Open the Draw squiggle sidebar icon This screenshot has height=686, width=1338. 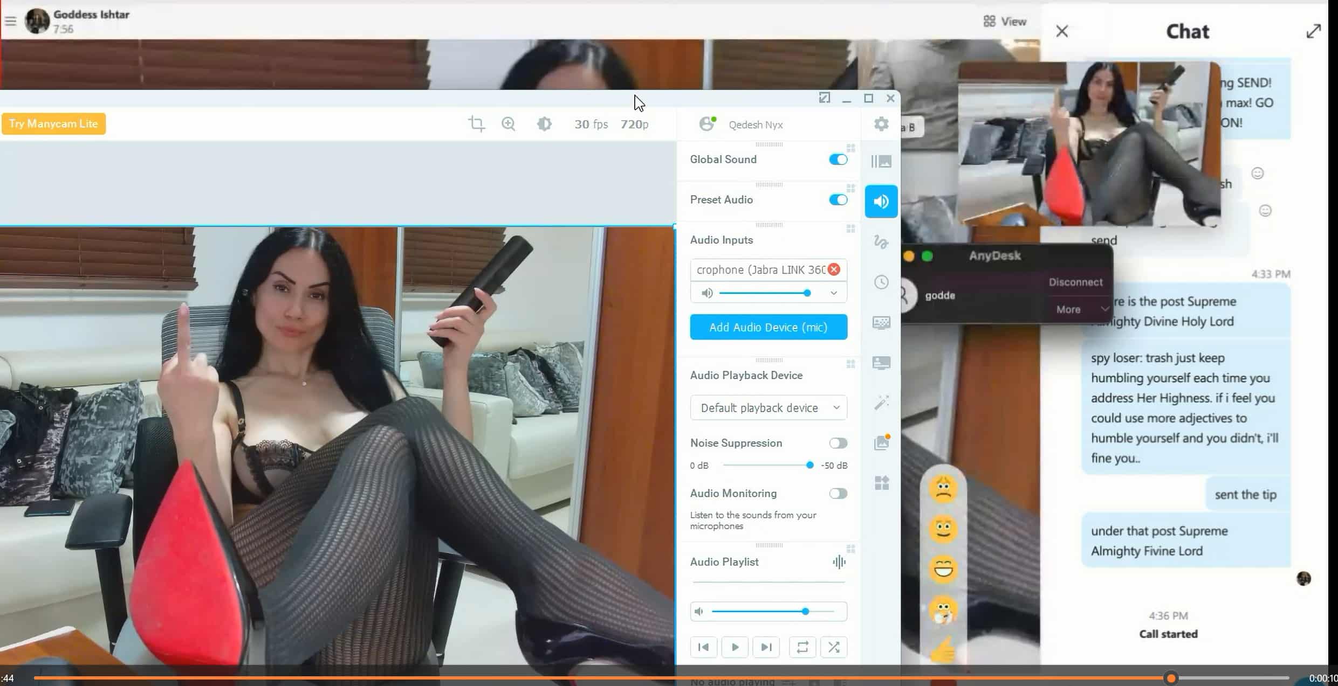(x=881, y=242)
